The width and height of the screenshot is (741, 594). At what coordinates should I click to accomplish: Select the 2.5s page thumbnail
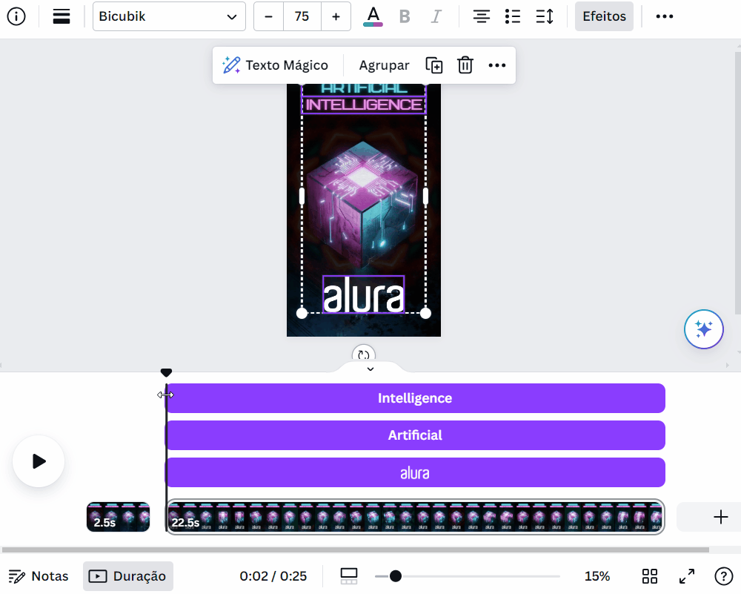[x=118, y=517]
